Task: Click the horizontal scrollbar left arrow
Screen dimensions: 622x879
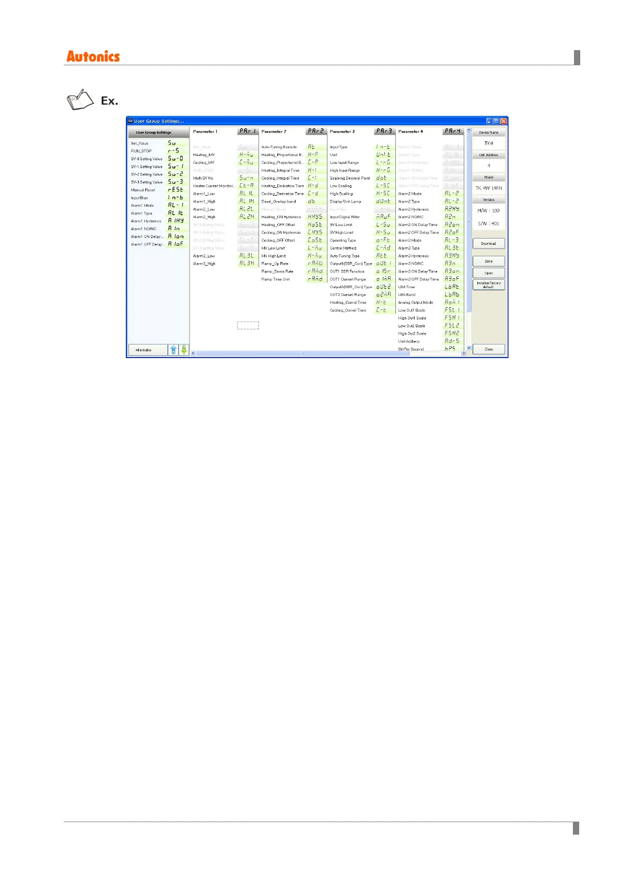Action: click(x=194, y=353)
